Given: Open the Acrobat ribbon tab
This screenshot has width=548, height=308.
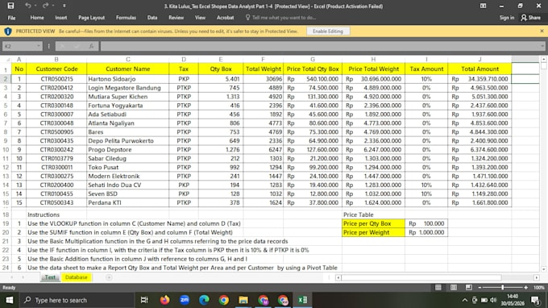Looking at the screenshot, I should click(225, 18).
